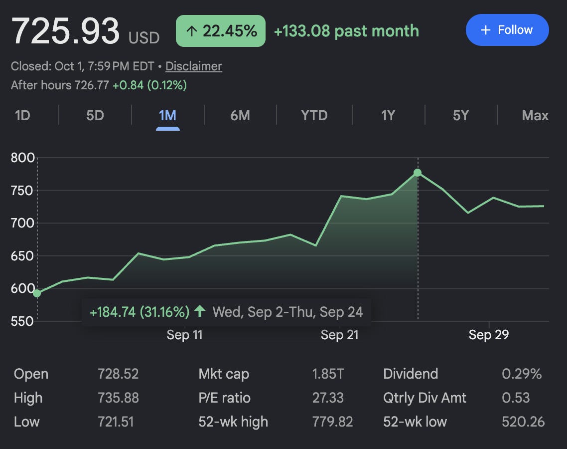Click the Follow button label
This screenshot has width=567, height=449.
515,30
